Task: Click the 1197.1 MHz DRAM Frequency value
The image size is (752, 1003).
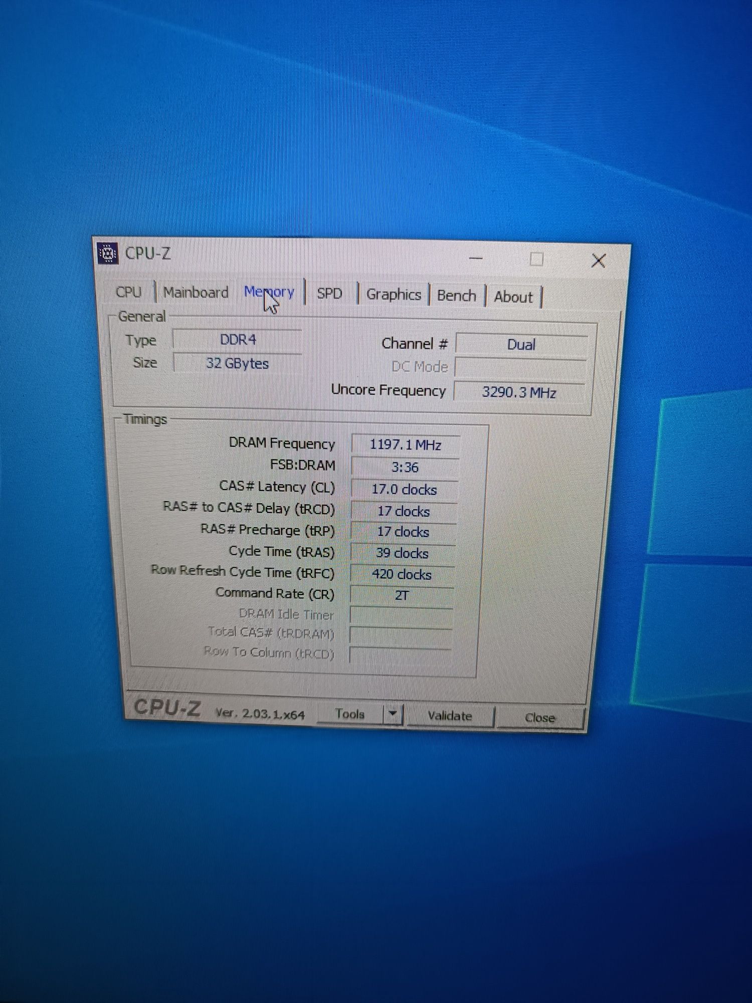Action: [406, 445]
